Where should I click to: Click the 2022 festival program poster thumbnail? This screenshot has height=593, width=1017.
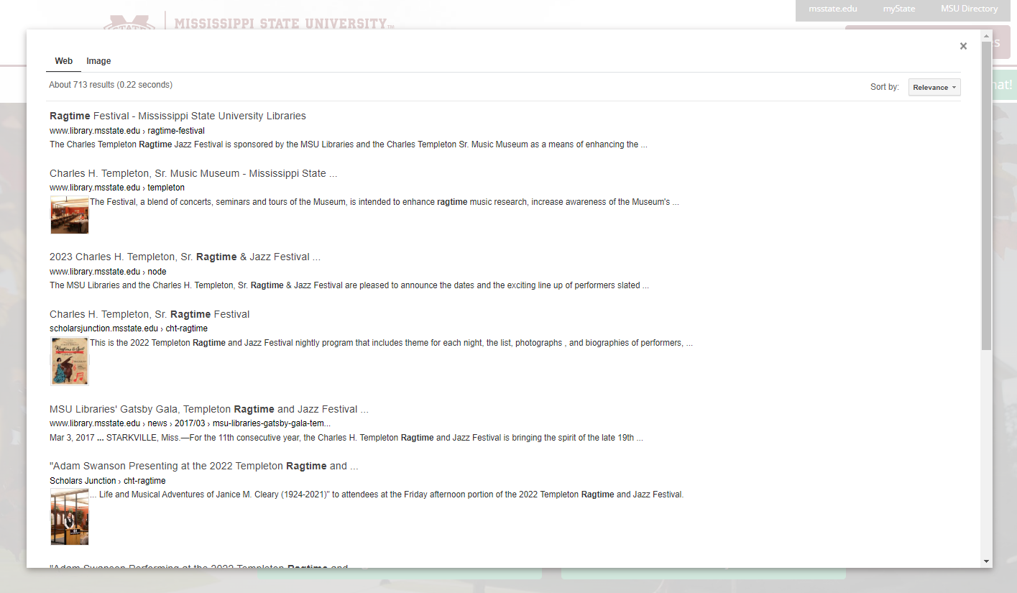pos(70,362)
